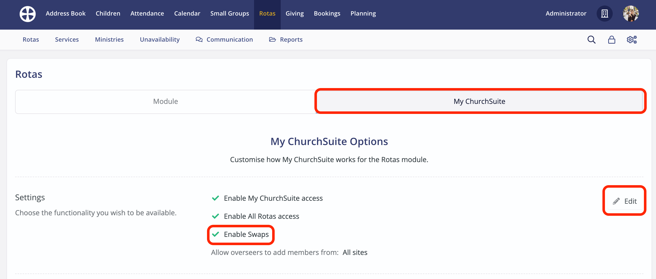Viewport: 656px width, 279px height.
Task: Open module settings gears icon
Action: [632, 40]
